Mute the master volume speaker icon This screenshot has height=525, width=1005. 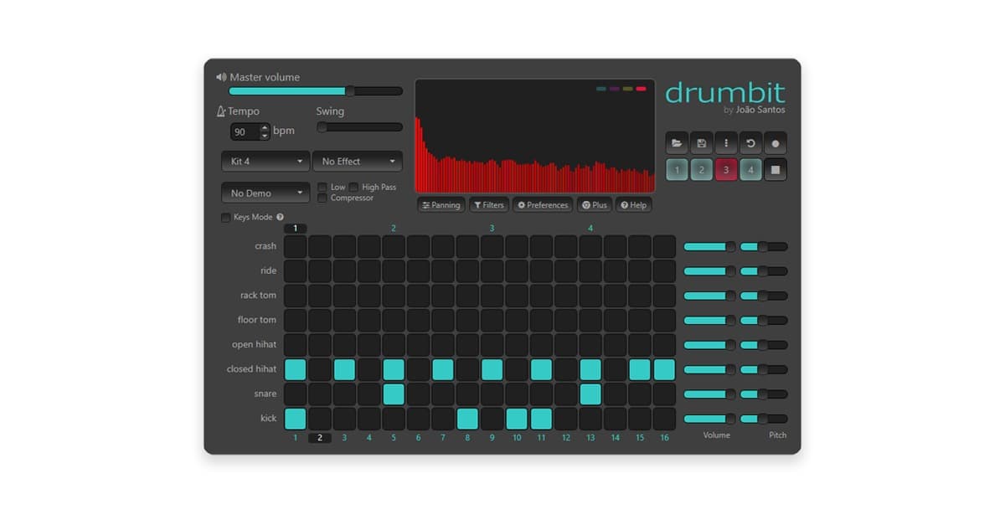pyautogui.click(x=220, y=76)
